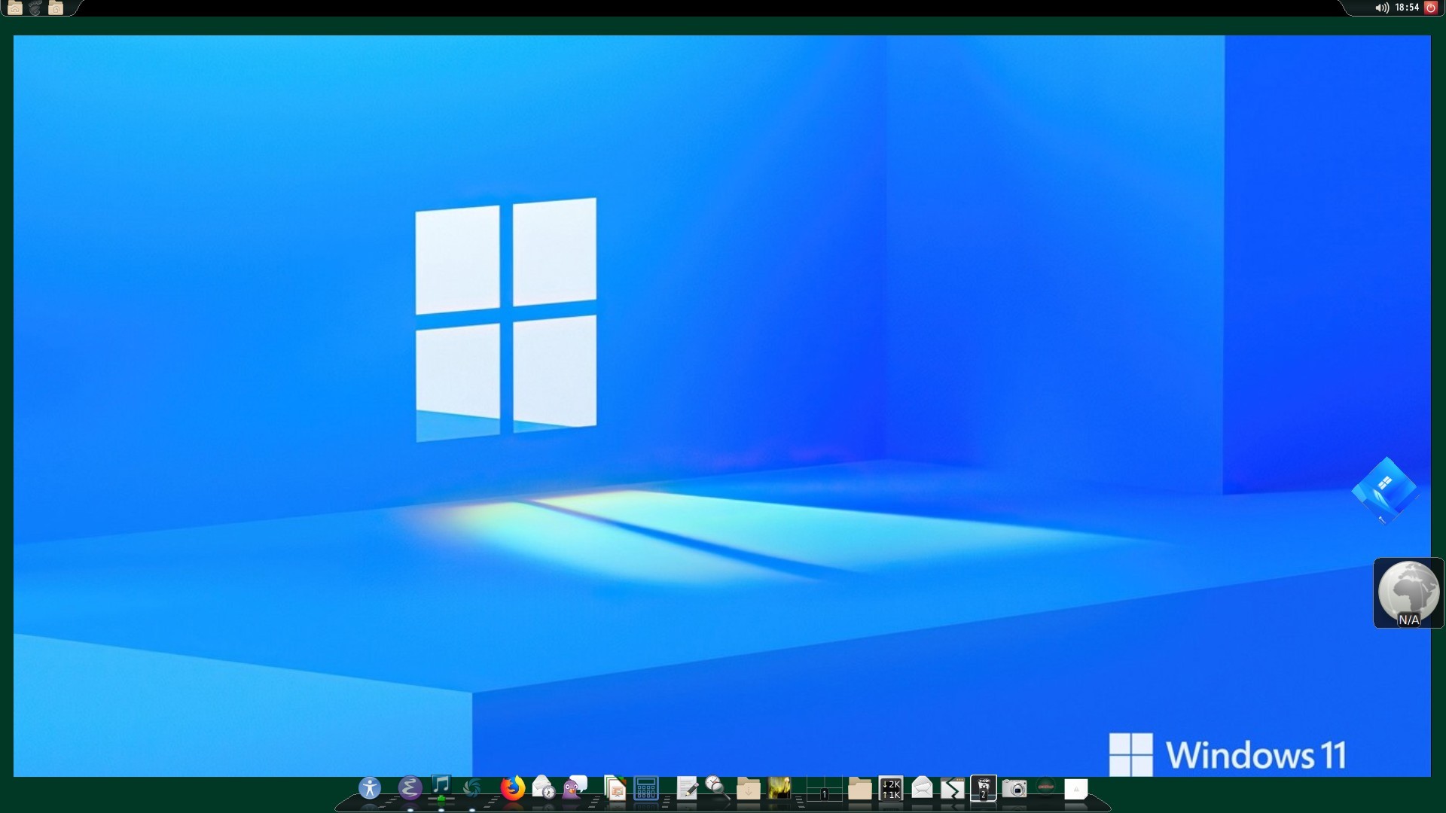Click the network speed monitor applet

point(891,789)
